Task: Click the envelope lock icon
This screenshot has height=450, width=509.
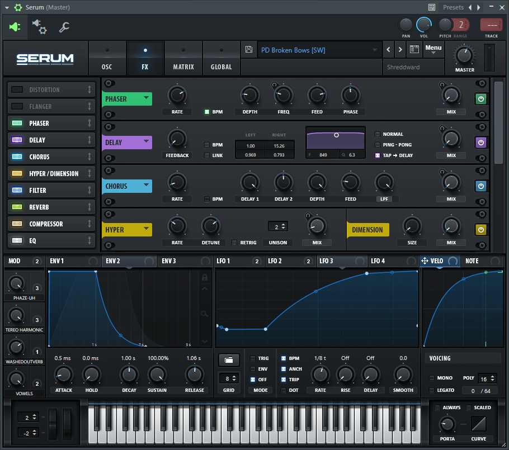Action: 205,277
